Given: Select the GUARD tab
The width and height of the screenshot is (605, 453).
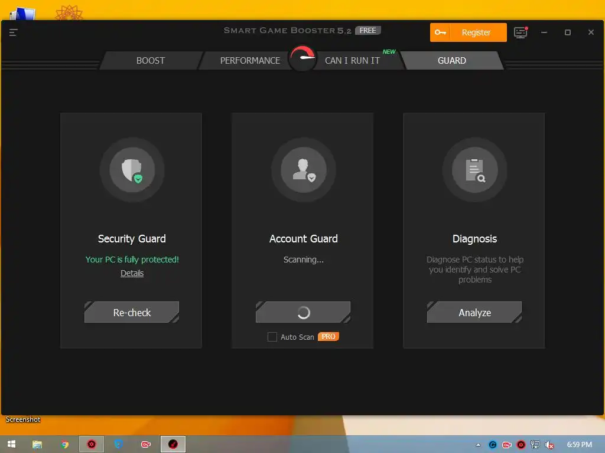Looking at the screenshot, I should [x=452, y=61].
